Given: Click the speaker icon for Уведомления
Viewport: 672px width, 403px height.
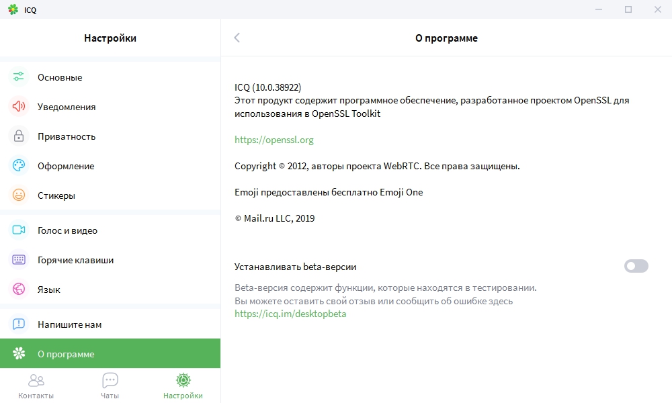Looking at the screenshot, I should (18, 107).
